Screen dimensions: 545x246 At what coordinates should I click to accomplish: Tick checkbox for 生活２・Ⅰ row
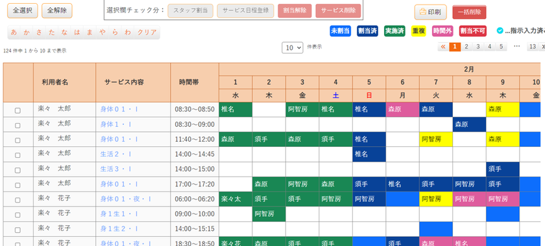(18, 155)
